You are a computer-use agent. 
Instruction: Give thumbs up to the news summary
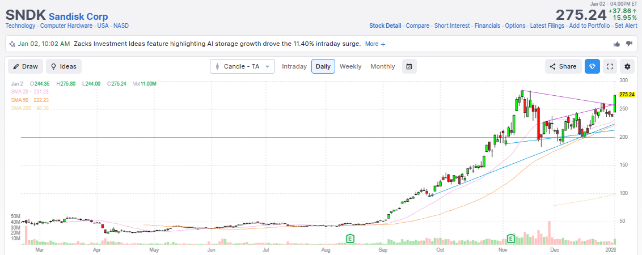coord(616,44)
